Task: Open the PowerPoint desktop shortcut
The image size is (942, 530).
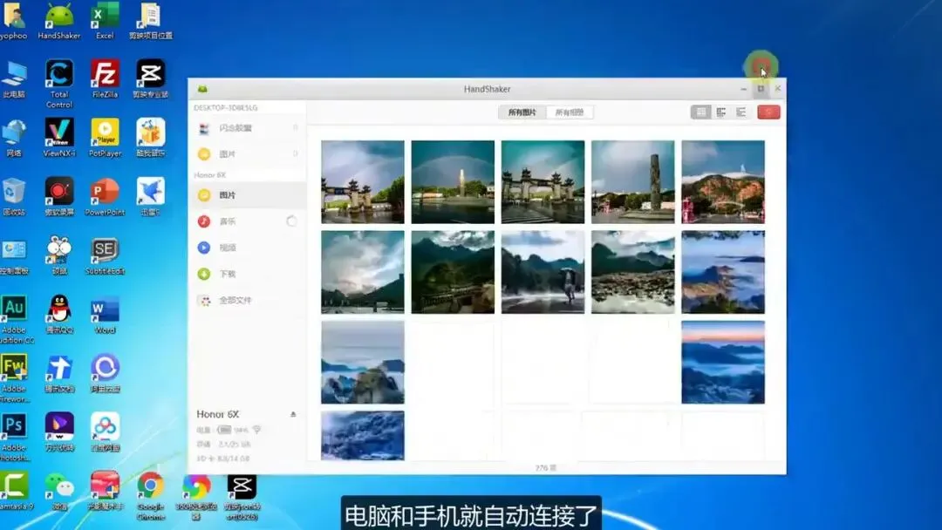Action: [x=105, y=195]
